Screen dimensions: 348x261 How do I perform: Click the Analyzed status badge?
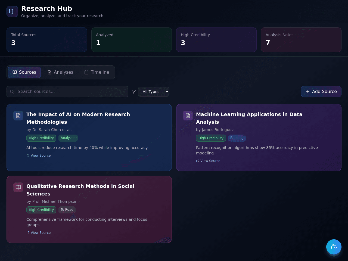68,138
